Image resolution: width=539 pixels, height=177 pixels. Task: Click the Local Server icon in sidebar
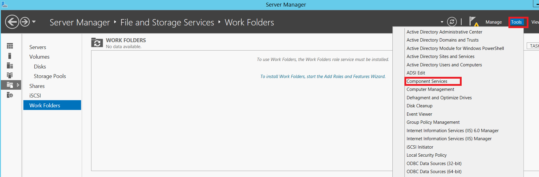click(x=10, y=56)
